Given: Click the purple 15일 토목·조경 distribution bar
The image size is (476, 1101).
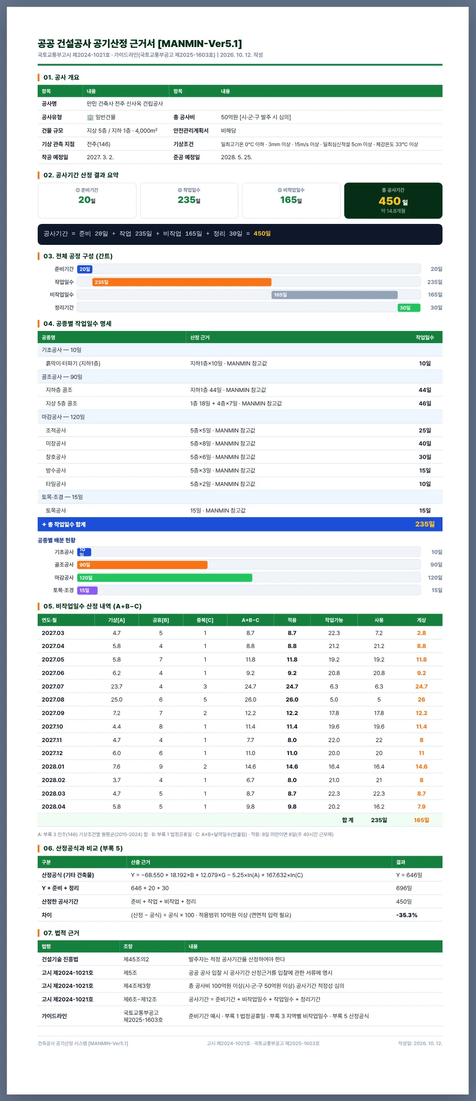Looking at the screenshot, I should click(x=87, y=590).
